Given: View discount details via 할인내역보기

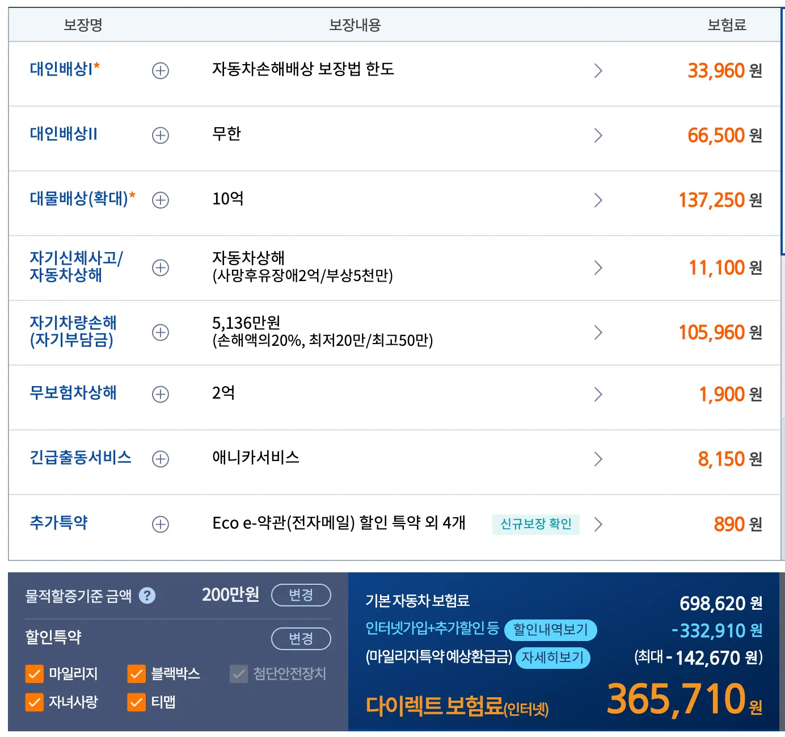Looking at the screenshot, I should 550,630.
